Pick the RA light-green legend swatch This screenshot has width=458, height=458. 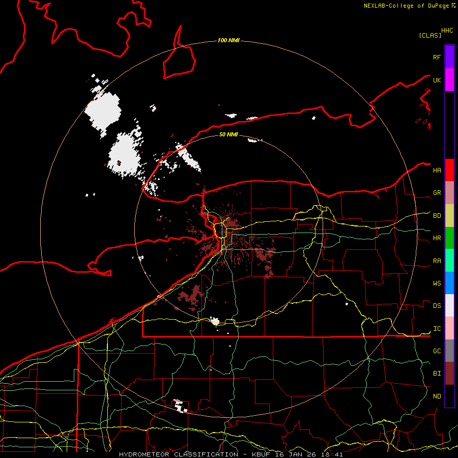pyautogui.click(x=449, y=261)
